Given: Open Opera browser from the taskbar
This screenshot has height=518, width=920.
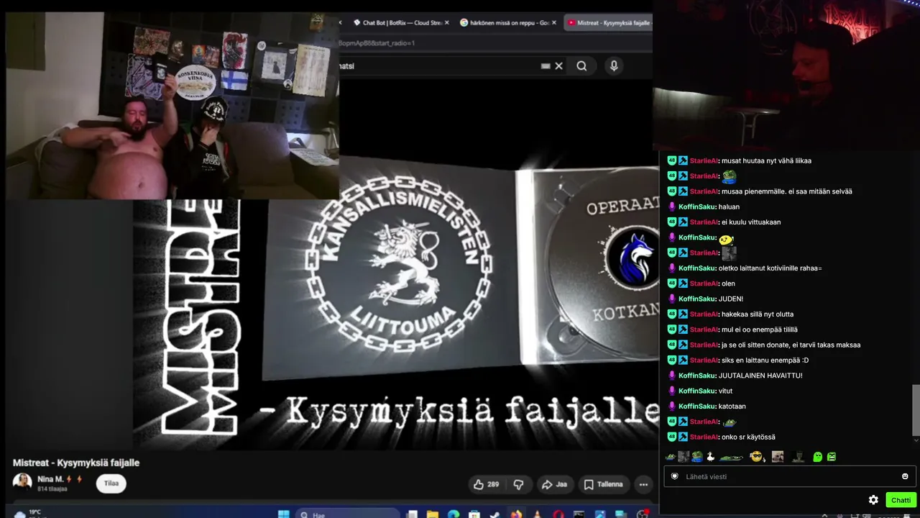Looking at the screenshot, I should tap(558, 514).
